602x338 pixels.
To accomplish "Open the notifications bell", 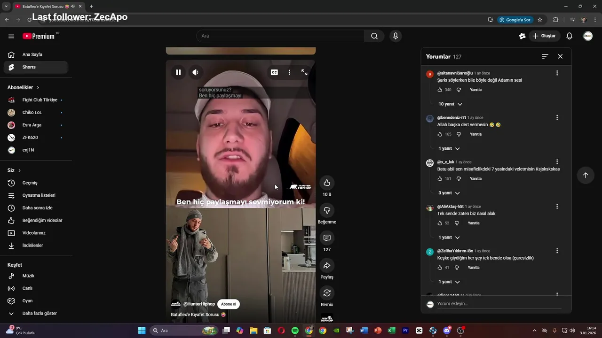I will pyautogui.click(x=569, y=36).
